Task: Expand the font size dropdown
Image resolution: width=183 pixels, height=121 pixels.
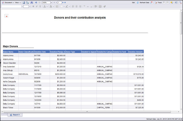Action: pyautogui.click(x=30, y=6)
